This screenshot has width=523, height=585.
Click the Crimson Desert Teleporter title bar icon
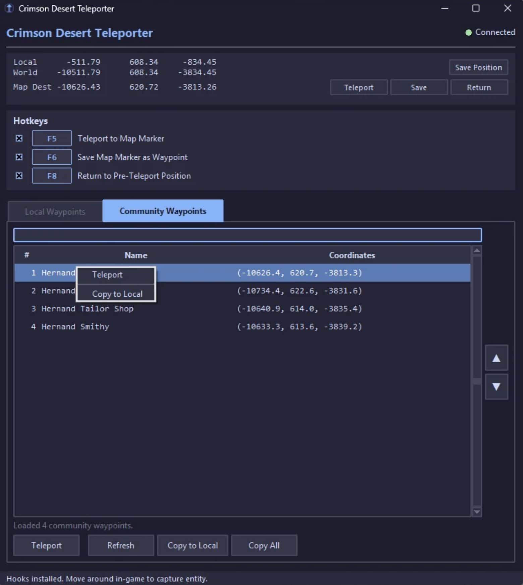tap(9, 8)
